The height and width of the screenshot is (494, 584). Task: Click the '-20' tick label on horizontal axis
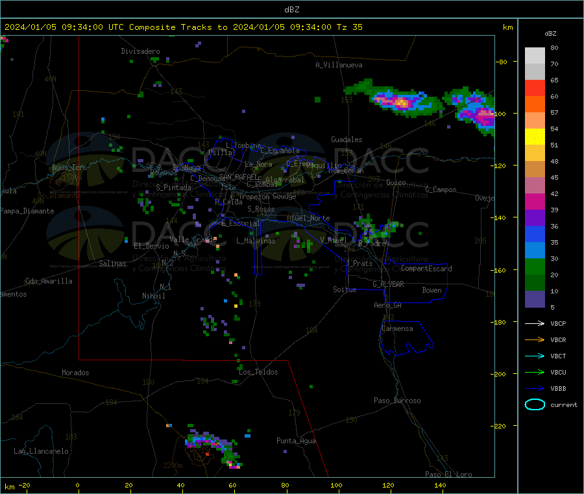point(24,485)
